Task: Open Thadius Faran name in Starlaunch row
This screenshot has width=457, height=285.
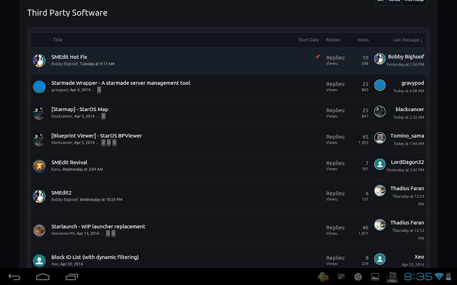Action: (407, 223)
